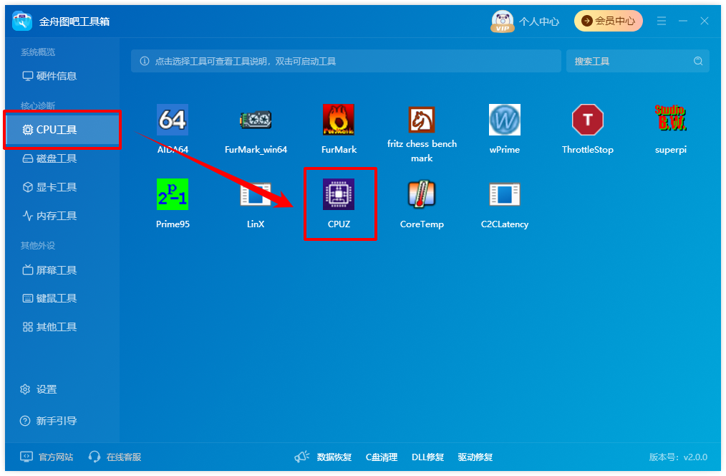The image size is (726, 476).
Task: Click the superpi tool icon
Action: tap(670, 118)
